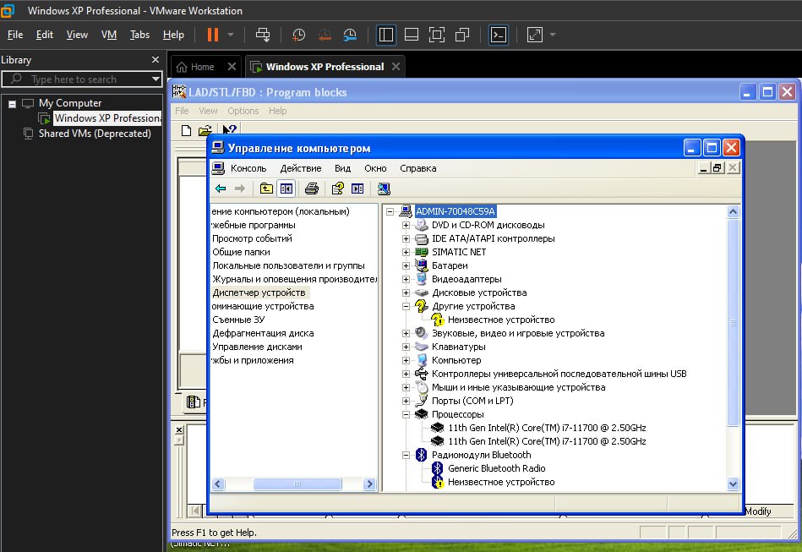802x552 pixels.
Task: Send Ctrl+Alt+Del to the VM
Action: (x=263, y=35)
